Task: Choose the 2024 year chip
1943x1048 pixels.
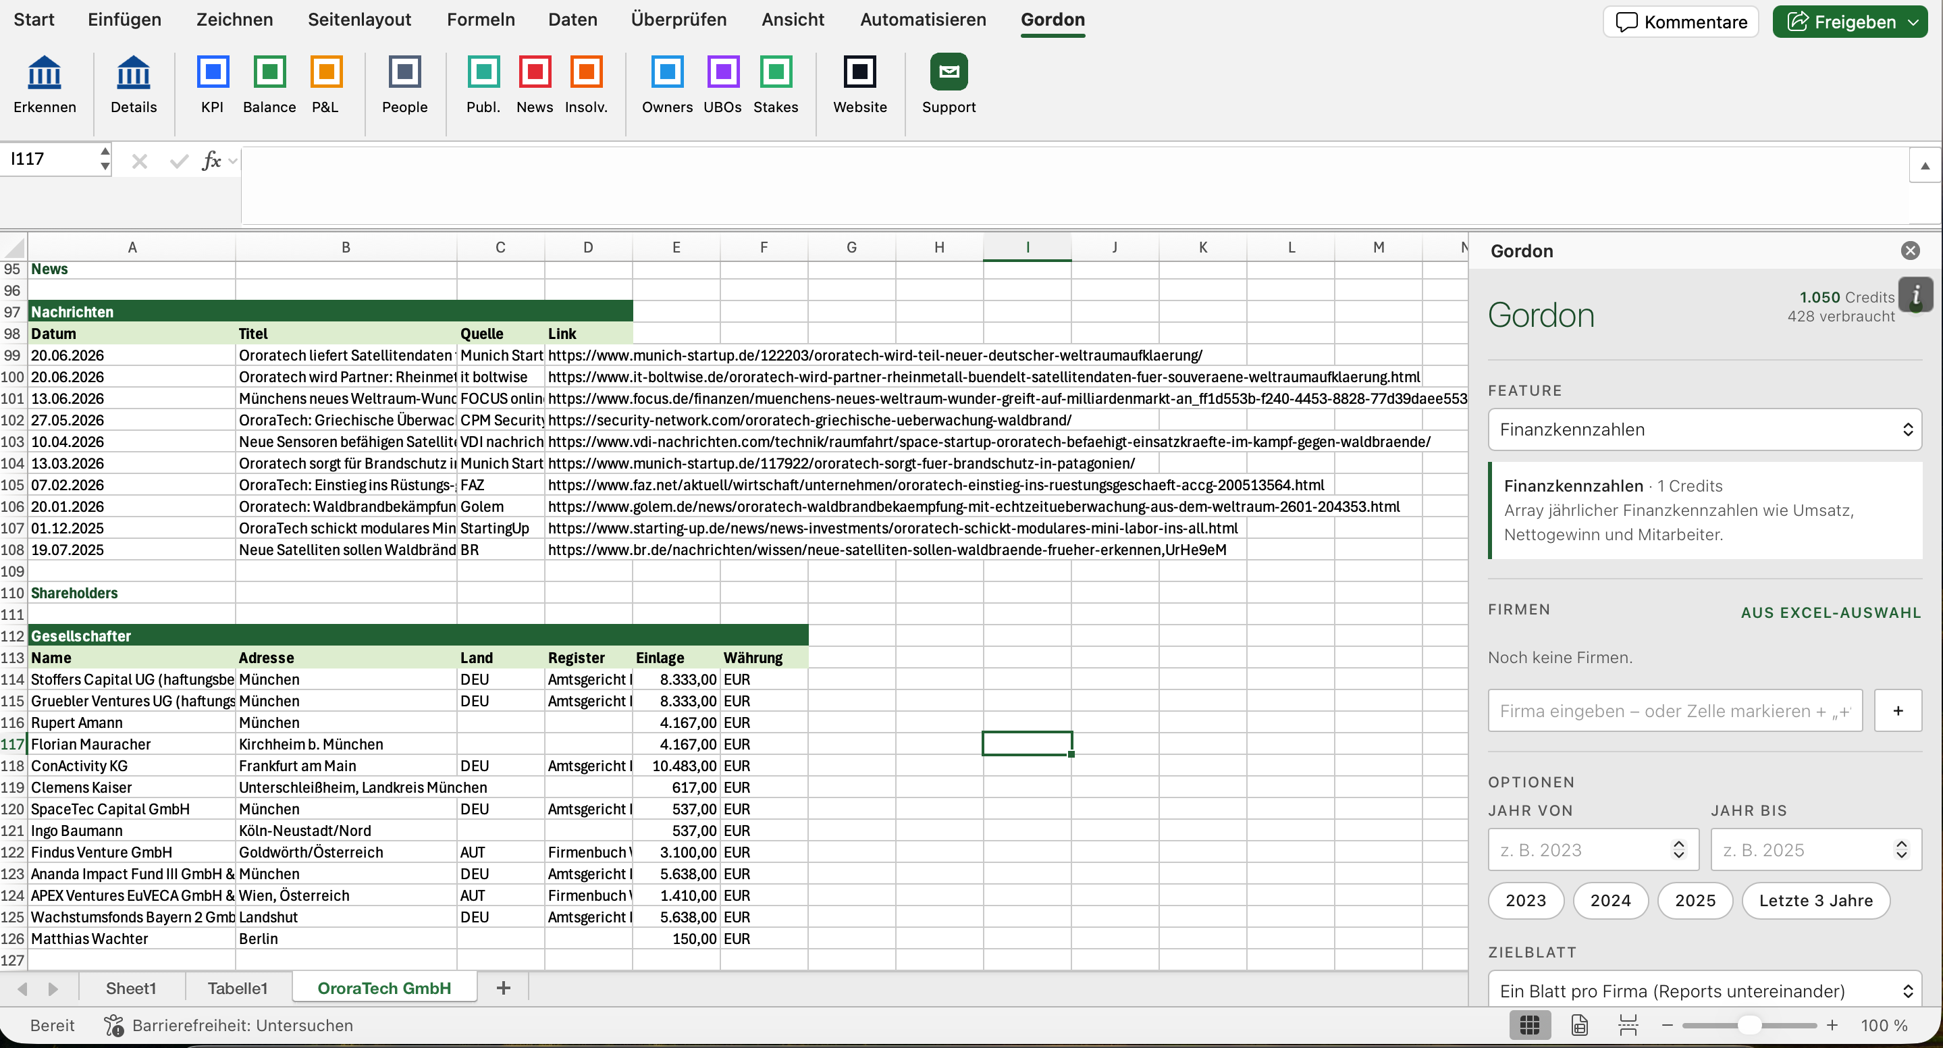Action: pos(1610,900)
